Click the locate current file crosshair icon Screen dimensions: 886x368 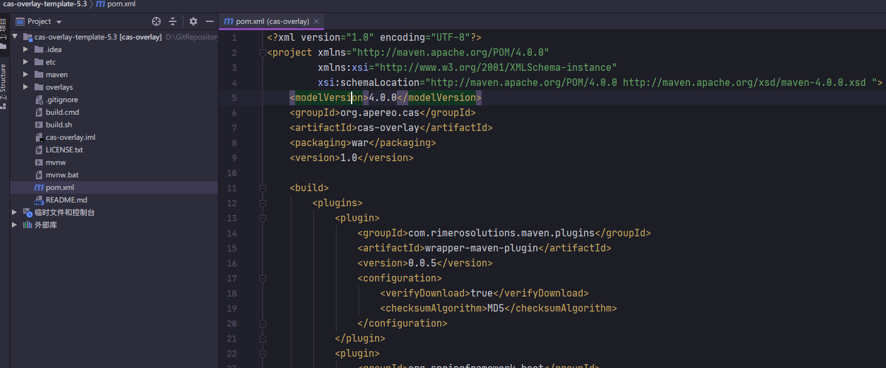(156, 21)
